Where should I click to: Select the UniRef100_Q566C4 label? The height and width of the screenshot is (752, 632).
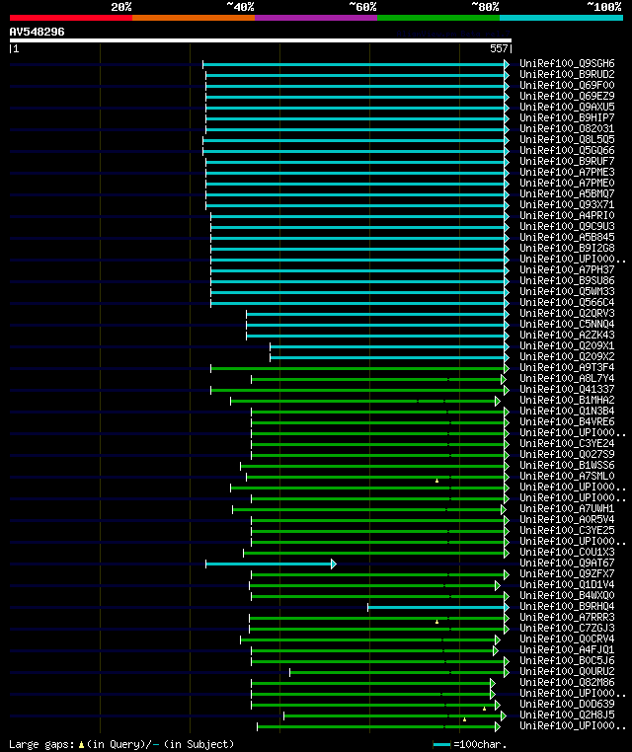point(567,302)
